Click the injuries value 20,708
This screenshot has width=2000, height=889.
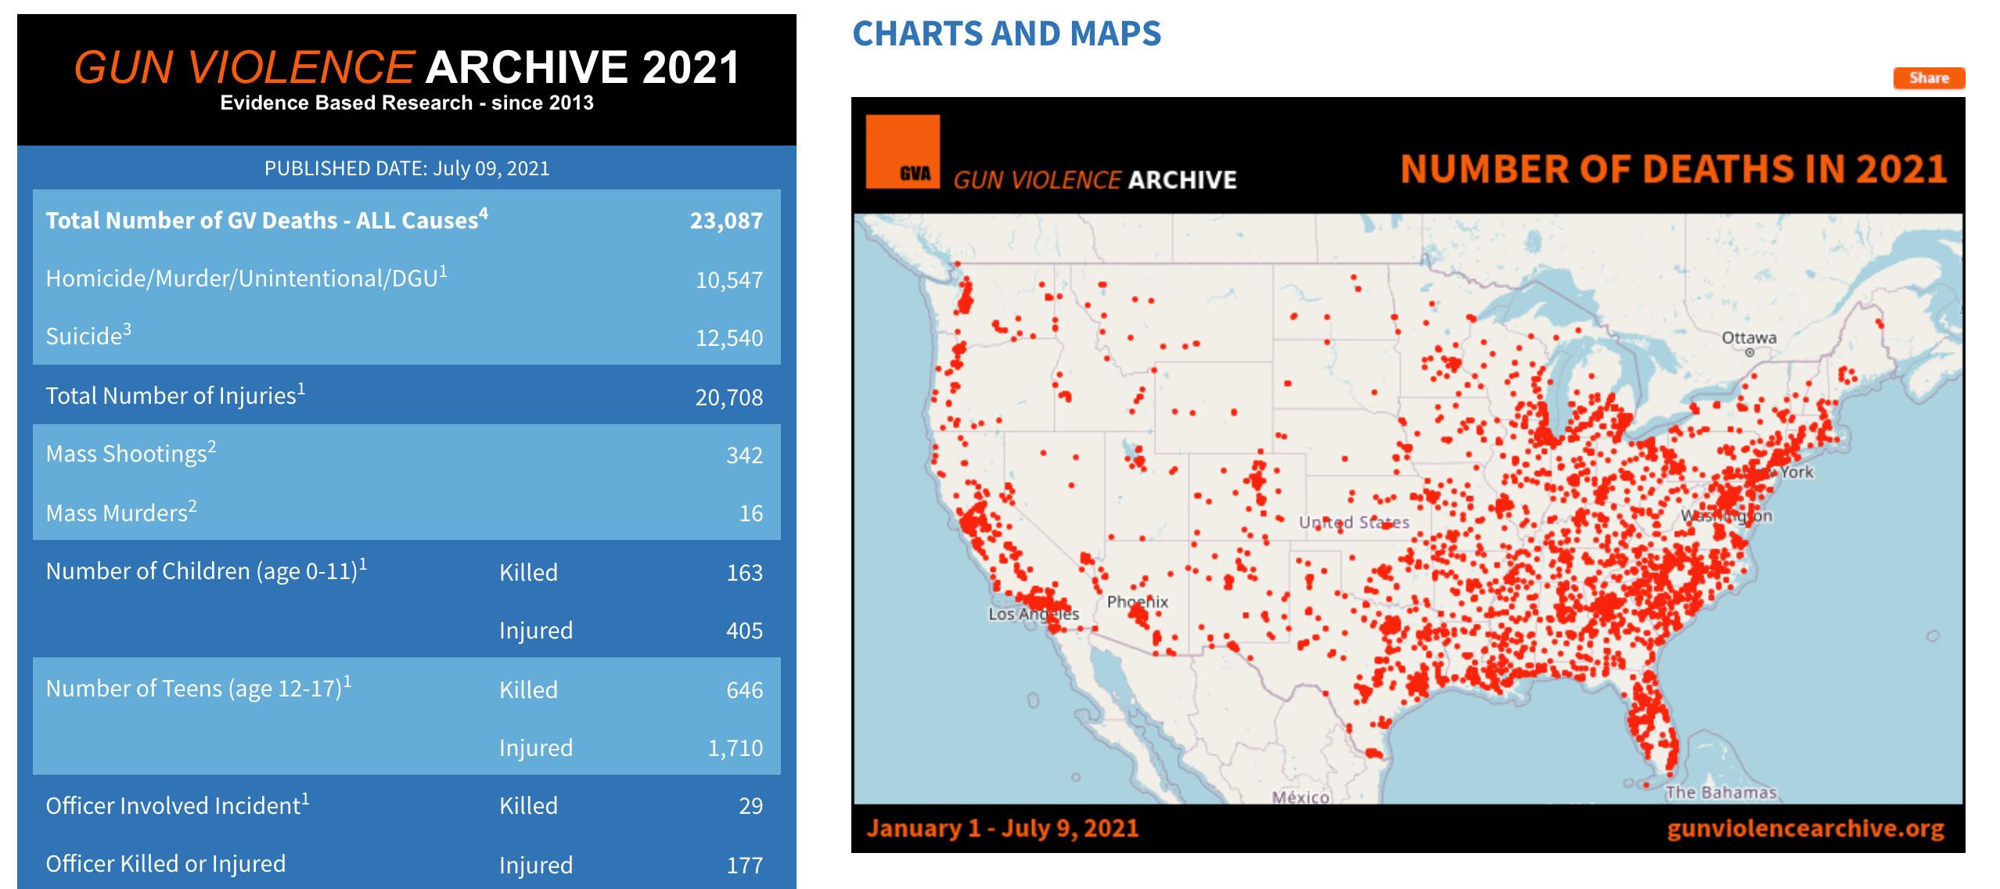[x=729, y=398]
